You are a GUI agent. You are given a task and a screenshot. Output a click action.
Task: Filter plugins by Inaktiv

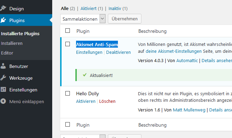(115, 8)
